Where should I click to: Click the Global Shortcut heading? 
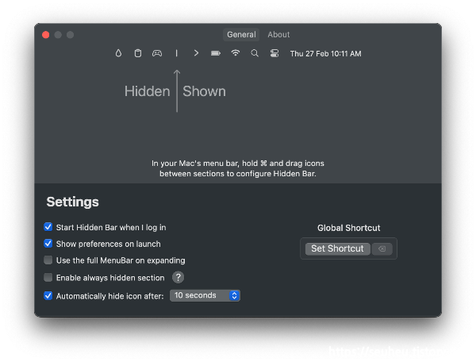tap(349, 228)
